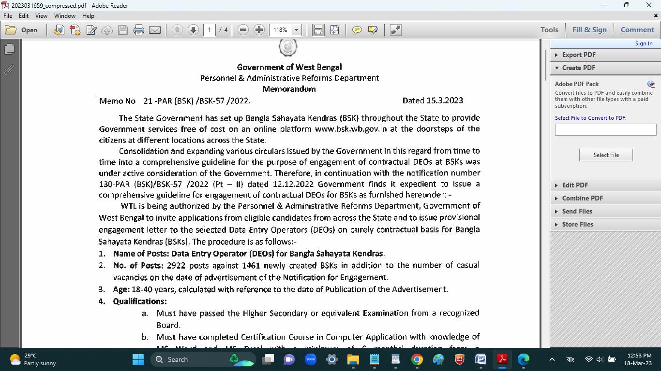Select the Highlight text tool
Image resolution: width=661 pixels, height=371 pixels.
point(373,30)
